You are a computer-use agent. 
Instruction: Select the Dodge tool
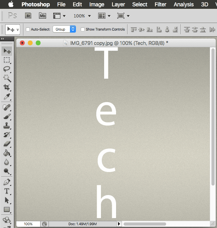(7, 171)
